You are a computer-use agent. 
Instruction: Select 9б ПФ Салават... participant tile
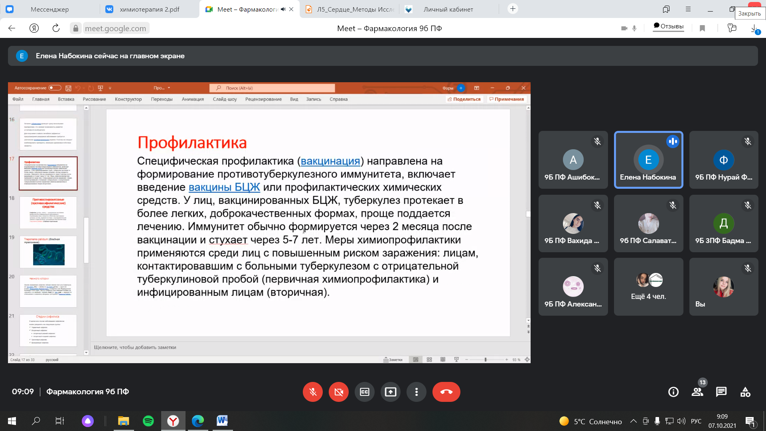(649, 223)
